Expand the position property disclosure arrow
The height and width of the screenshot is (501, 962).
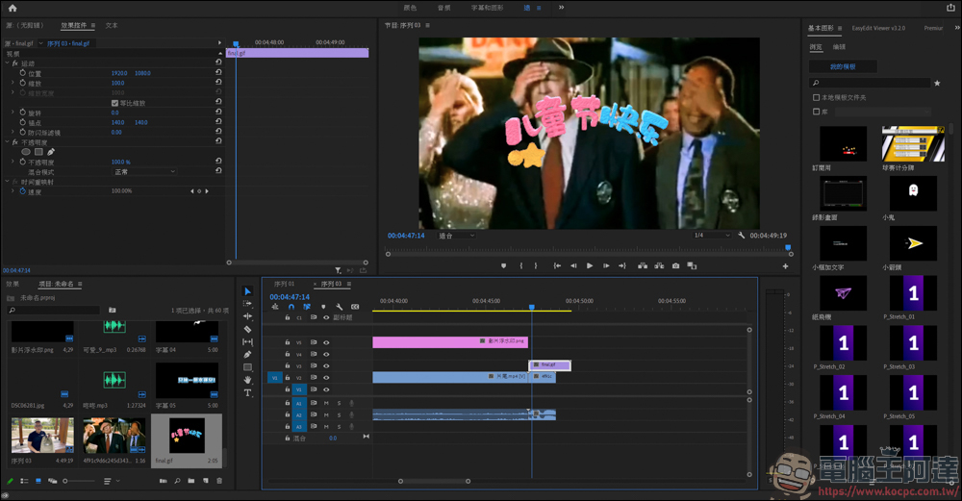pos(13,73)
